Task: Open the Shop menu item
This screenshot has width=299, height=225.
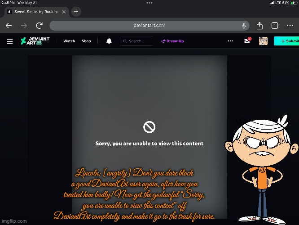Action: click(86, 41)
